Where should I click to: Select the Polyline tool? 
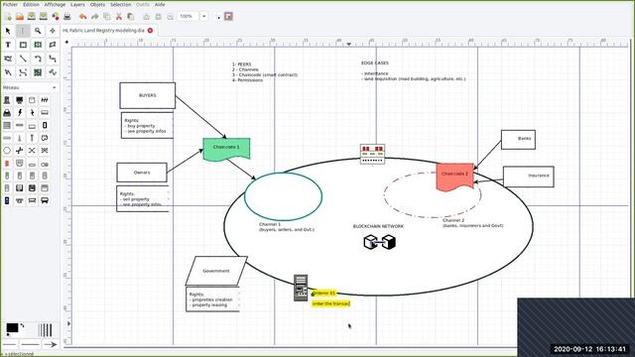pos(8,72)
